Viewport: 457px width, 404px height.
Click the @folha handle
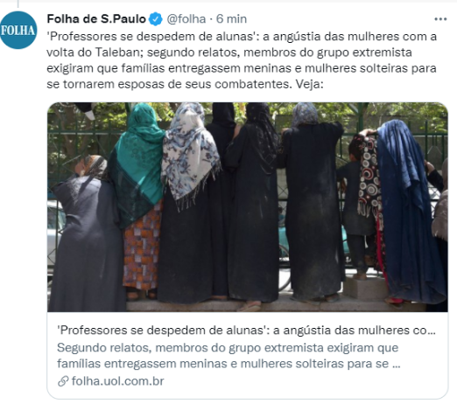click(186, 19)
